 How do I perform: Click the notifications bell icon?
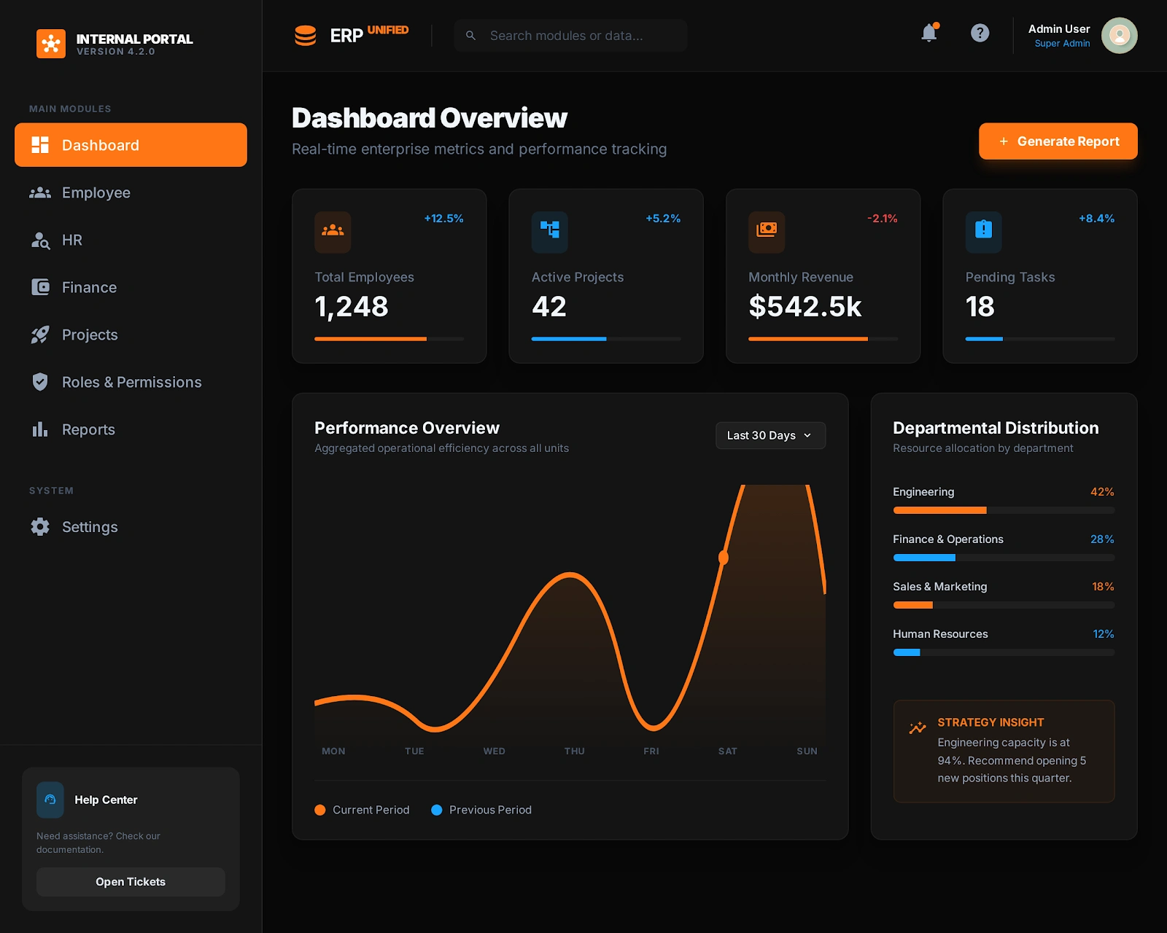[x=929, y=33]
